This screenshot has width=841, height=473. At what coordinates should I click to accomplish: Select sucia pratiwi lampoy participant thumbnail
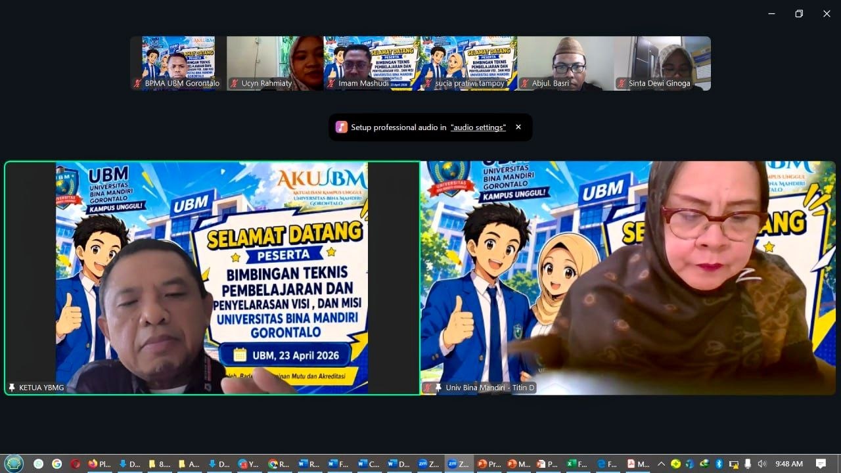tap(468, 63)
